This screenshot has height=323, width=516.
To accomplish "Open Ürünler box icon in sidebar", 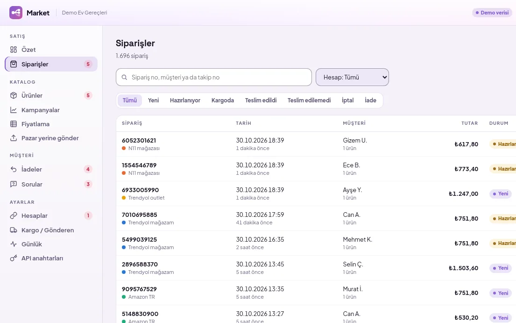I will (14, 95).
